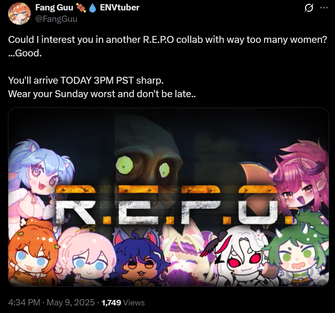Click the Grok slashed-circle icon
The width and height of the screenshot is (335, 313).
pos(309,8)
